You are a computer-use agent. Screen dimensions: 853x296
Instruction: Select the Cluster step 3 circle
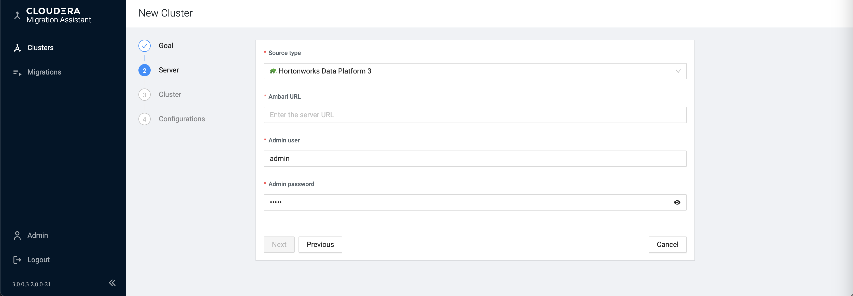coord(144,95)
